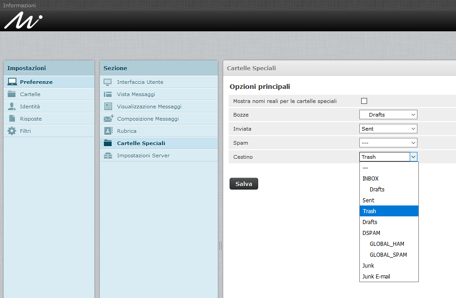Expand the Inviata folder dropdown
Image resolution: width=456 pixels, height=298 pixels.
pos(388,129)
